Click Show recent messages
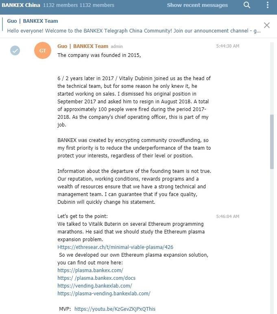 tap(197, 5)
